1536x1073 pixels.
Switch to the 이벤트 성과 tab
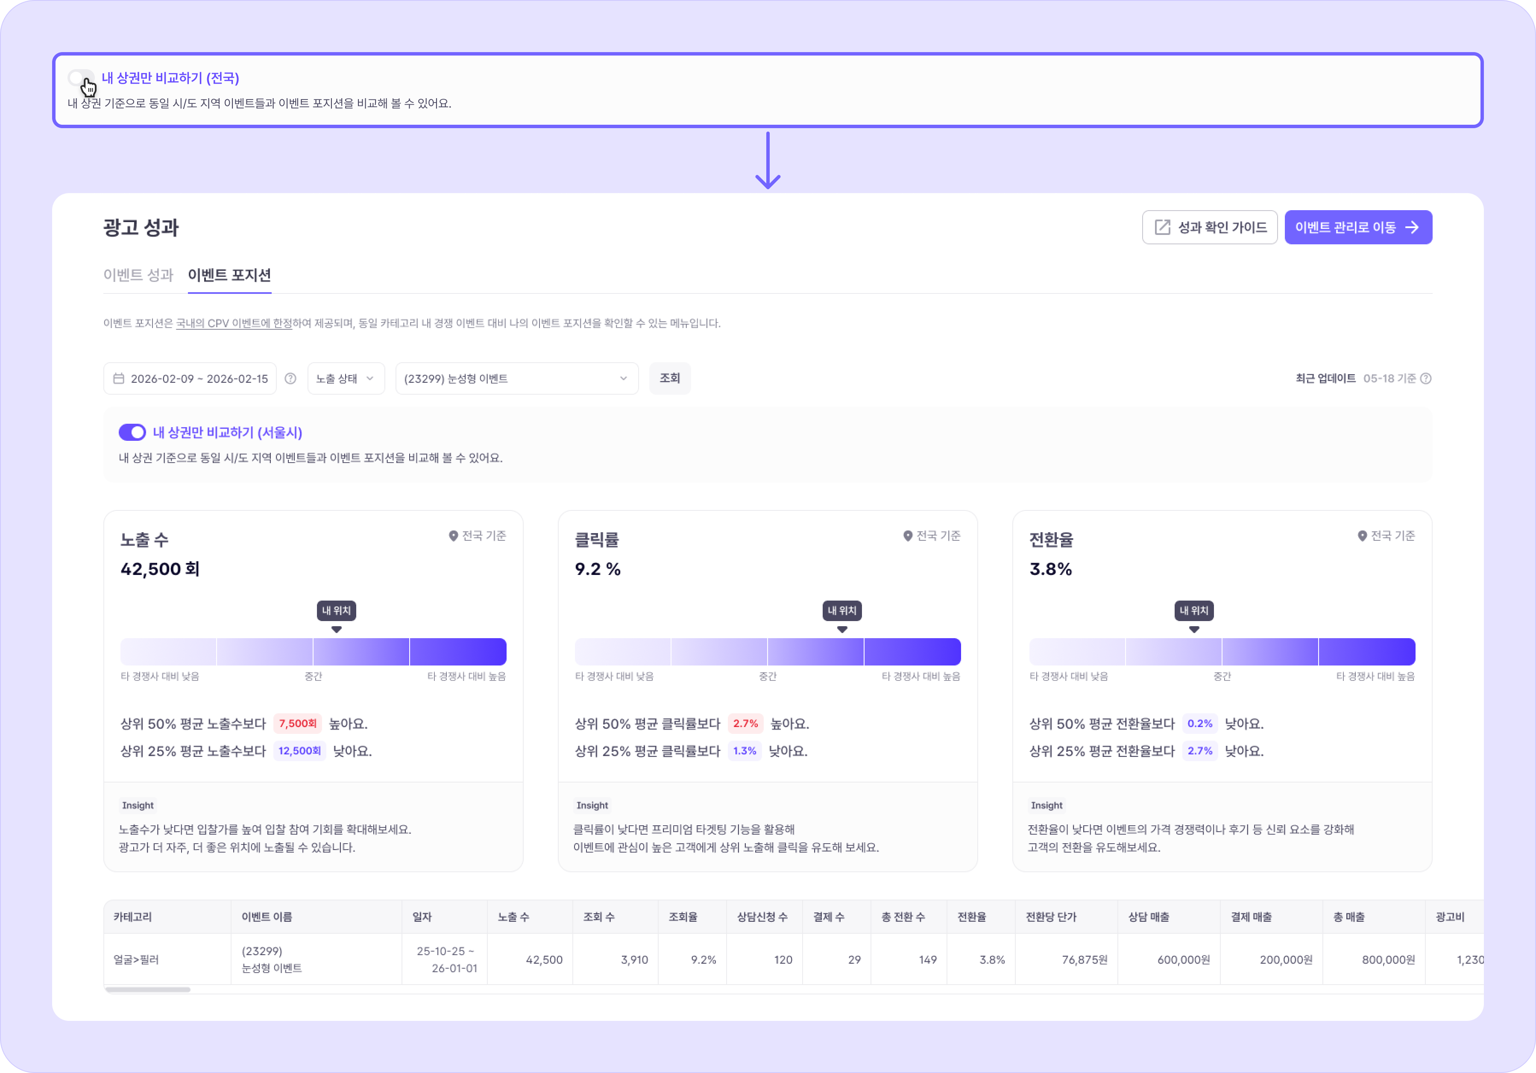point(138,275)
